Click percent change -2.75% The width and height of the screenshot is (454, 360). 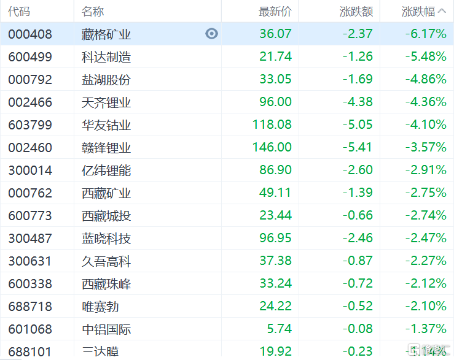426,193
